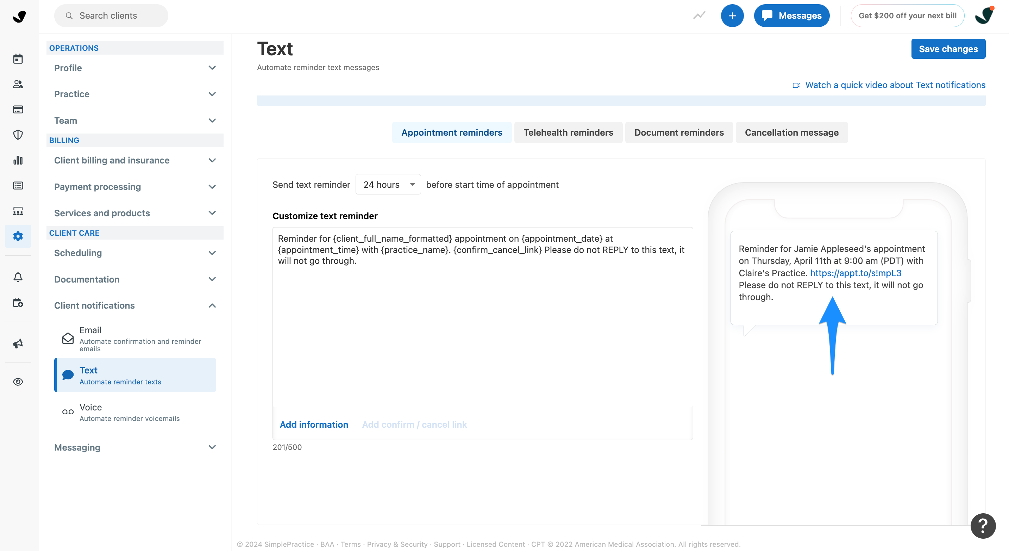Click Save changes button
This screenshot has height=551, width=1009.
(948, 49)
